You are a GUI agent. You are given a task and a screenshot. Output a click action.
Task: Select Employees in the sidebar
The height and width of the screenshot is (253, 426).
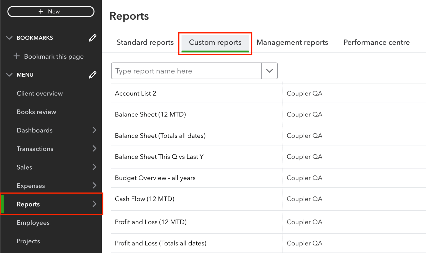33,223
